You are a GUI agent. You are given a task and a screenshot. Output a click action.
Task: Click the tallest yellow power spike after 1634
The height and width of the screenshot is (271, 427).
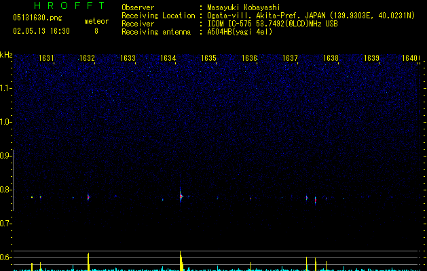[x=181, y=261]
